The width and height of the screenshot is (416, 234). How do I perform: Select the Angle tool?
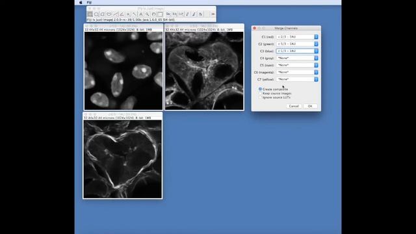tap(122, 14)
